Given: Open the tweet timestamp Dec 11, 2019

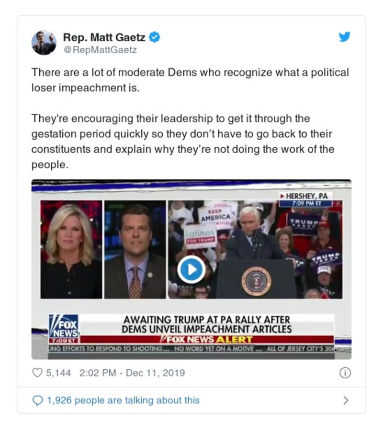Looking at the screenshot, I should click(132, 373).
